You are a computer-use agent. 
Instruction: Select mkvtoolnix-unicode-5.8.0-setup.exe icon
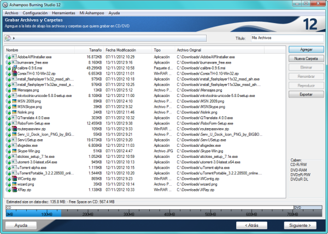click(14, 95)
